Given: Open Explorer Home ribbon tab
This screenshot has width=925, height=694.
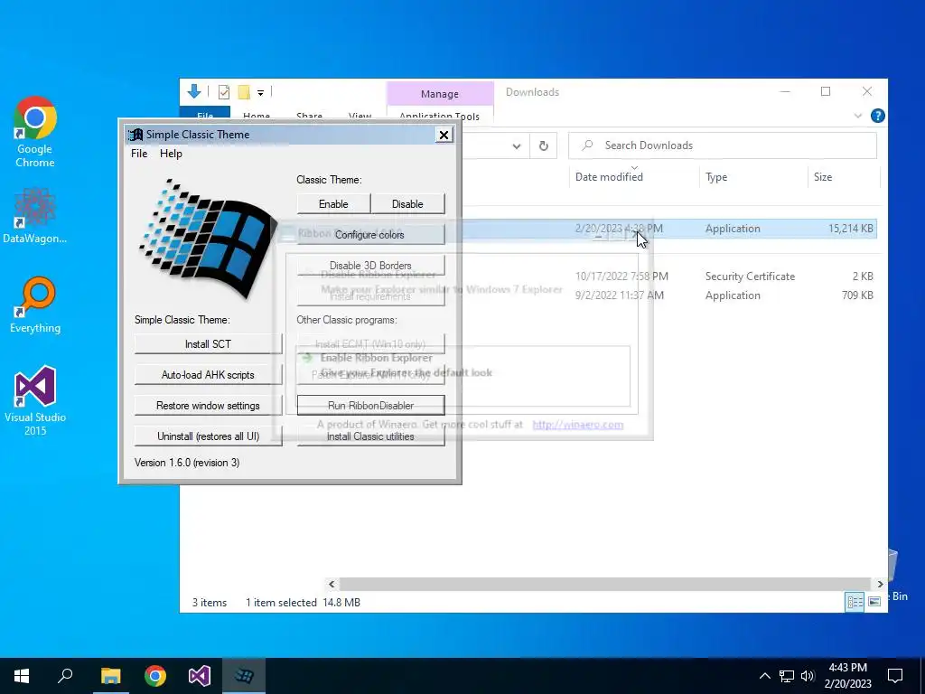Looking at the screenshot, I should (x=256, y=117).
